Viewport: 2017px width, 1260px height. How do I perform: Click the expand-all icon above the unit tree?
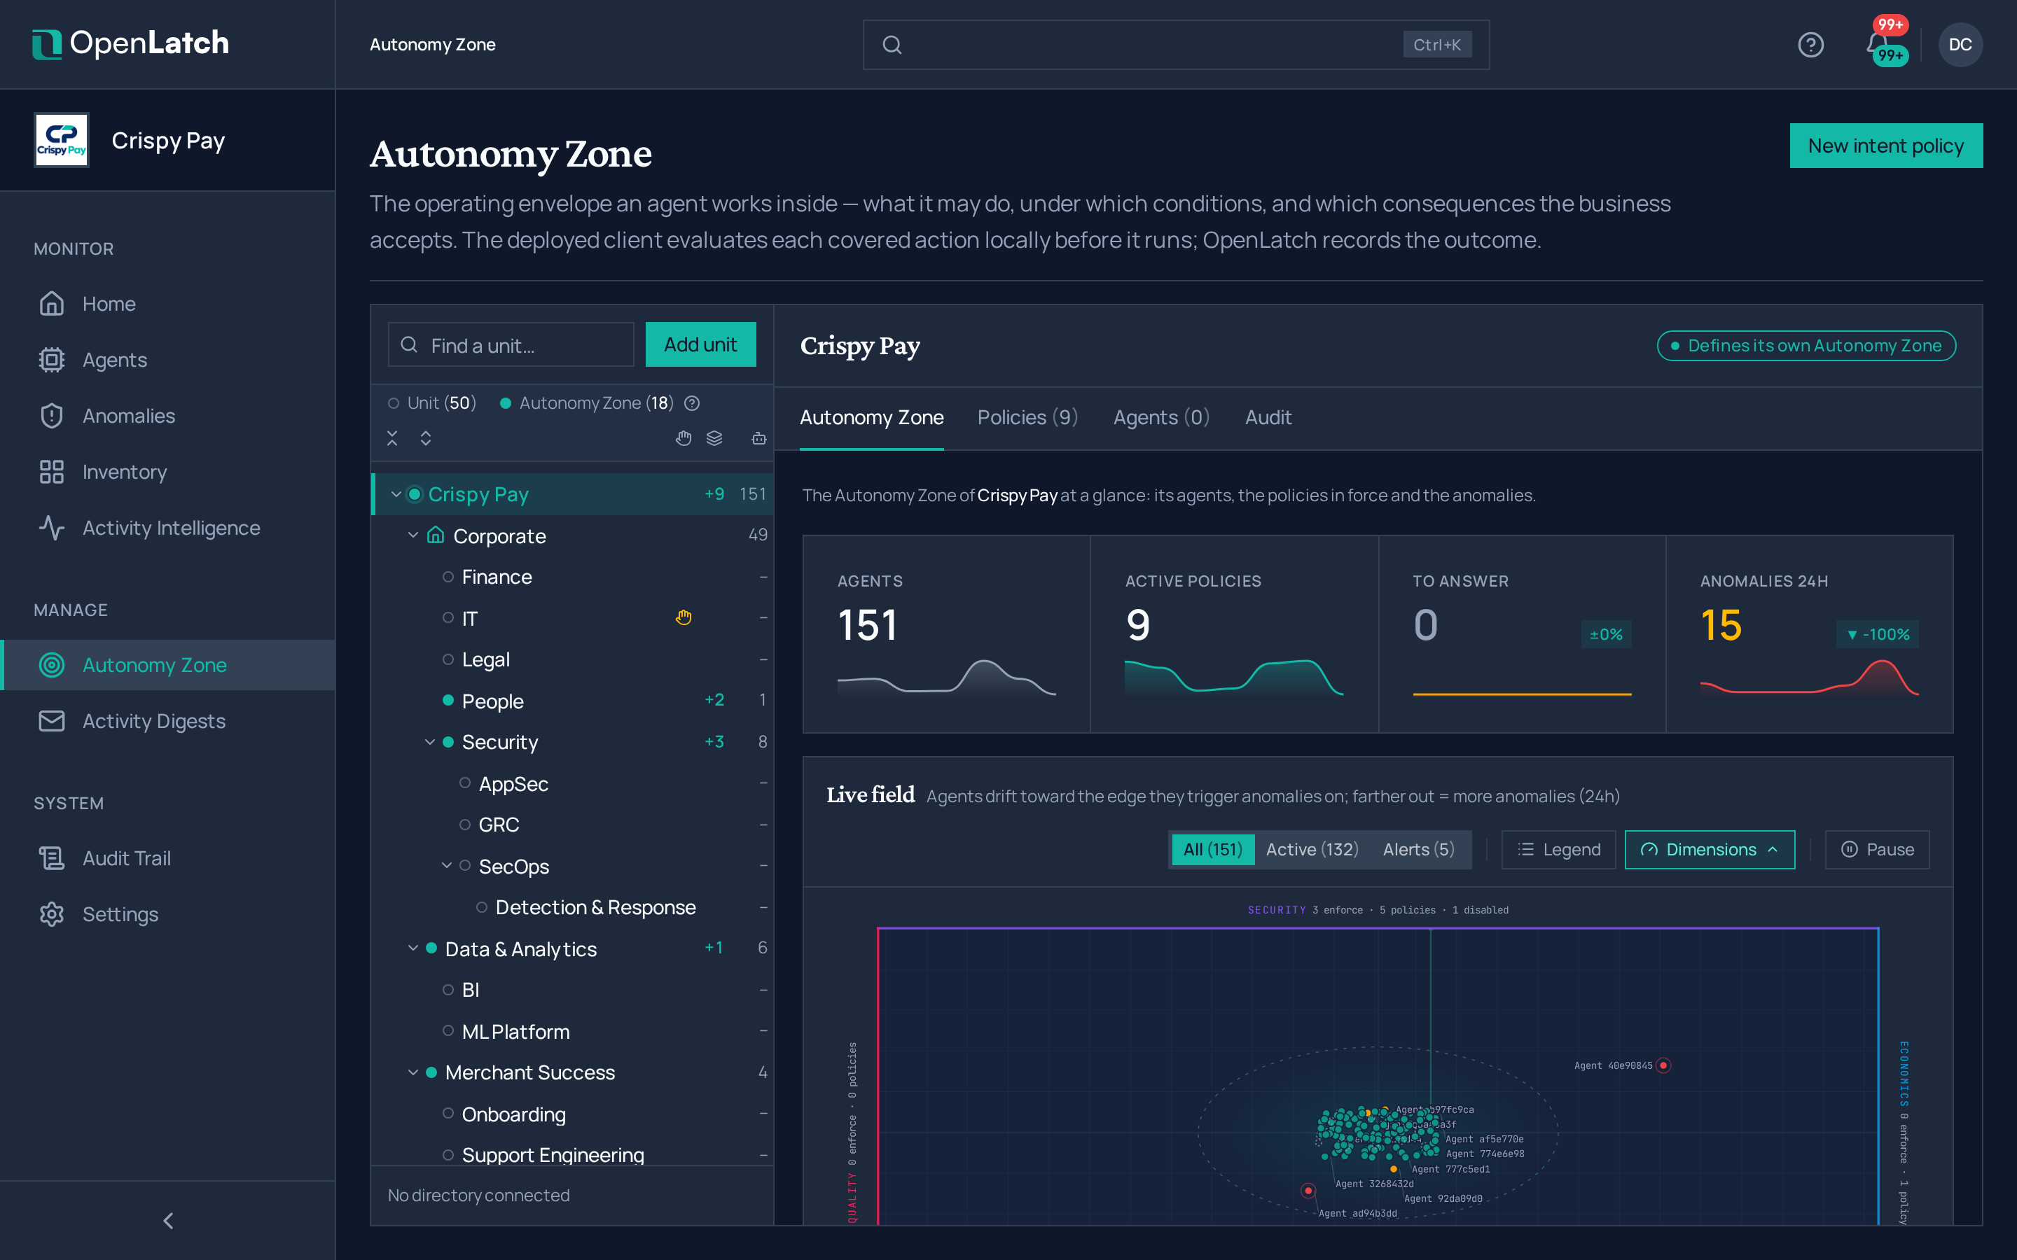[425, 438]
